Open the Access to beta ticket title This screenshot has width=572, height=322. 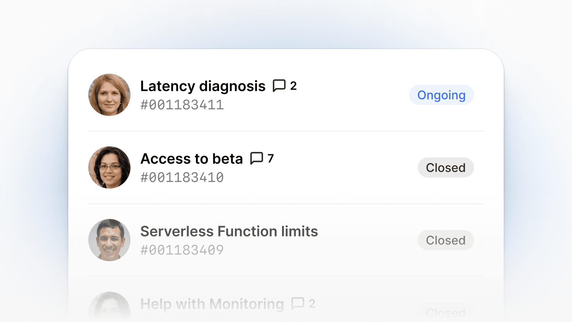192,159
